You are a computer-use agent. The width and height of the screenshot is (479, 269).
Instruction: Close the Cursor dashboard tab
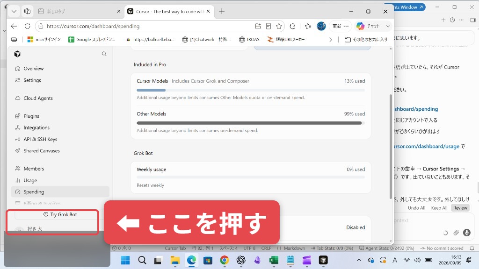[x=208, y=11]
